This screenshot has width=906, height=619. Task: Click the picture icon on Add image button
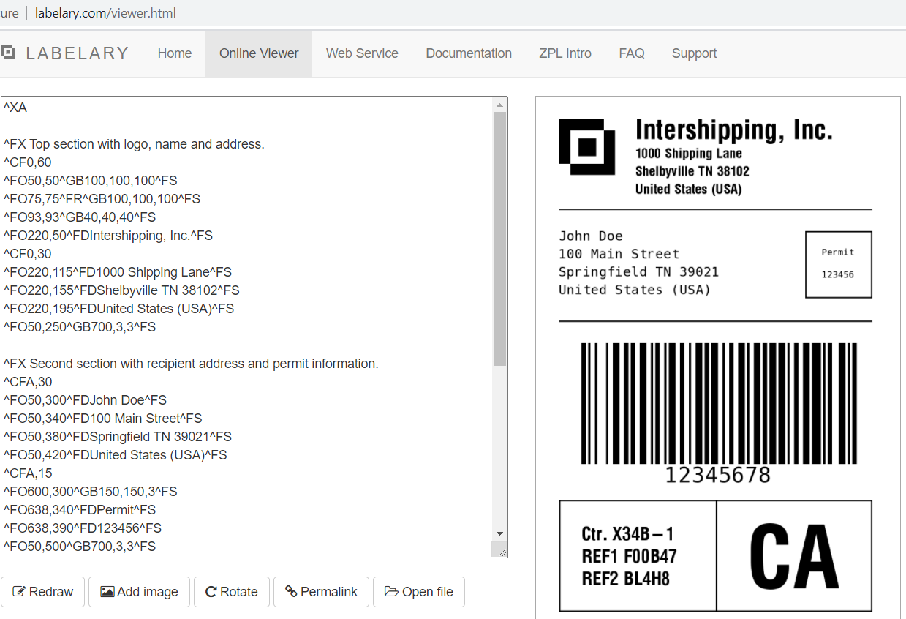tap(107, 591)
